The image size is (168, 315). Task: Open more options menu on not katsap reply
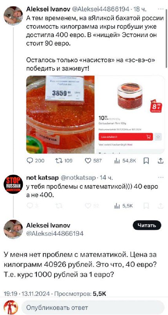coord(161,178)
